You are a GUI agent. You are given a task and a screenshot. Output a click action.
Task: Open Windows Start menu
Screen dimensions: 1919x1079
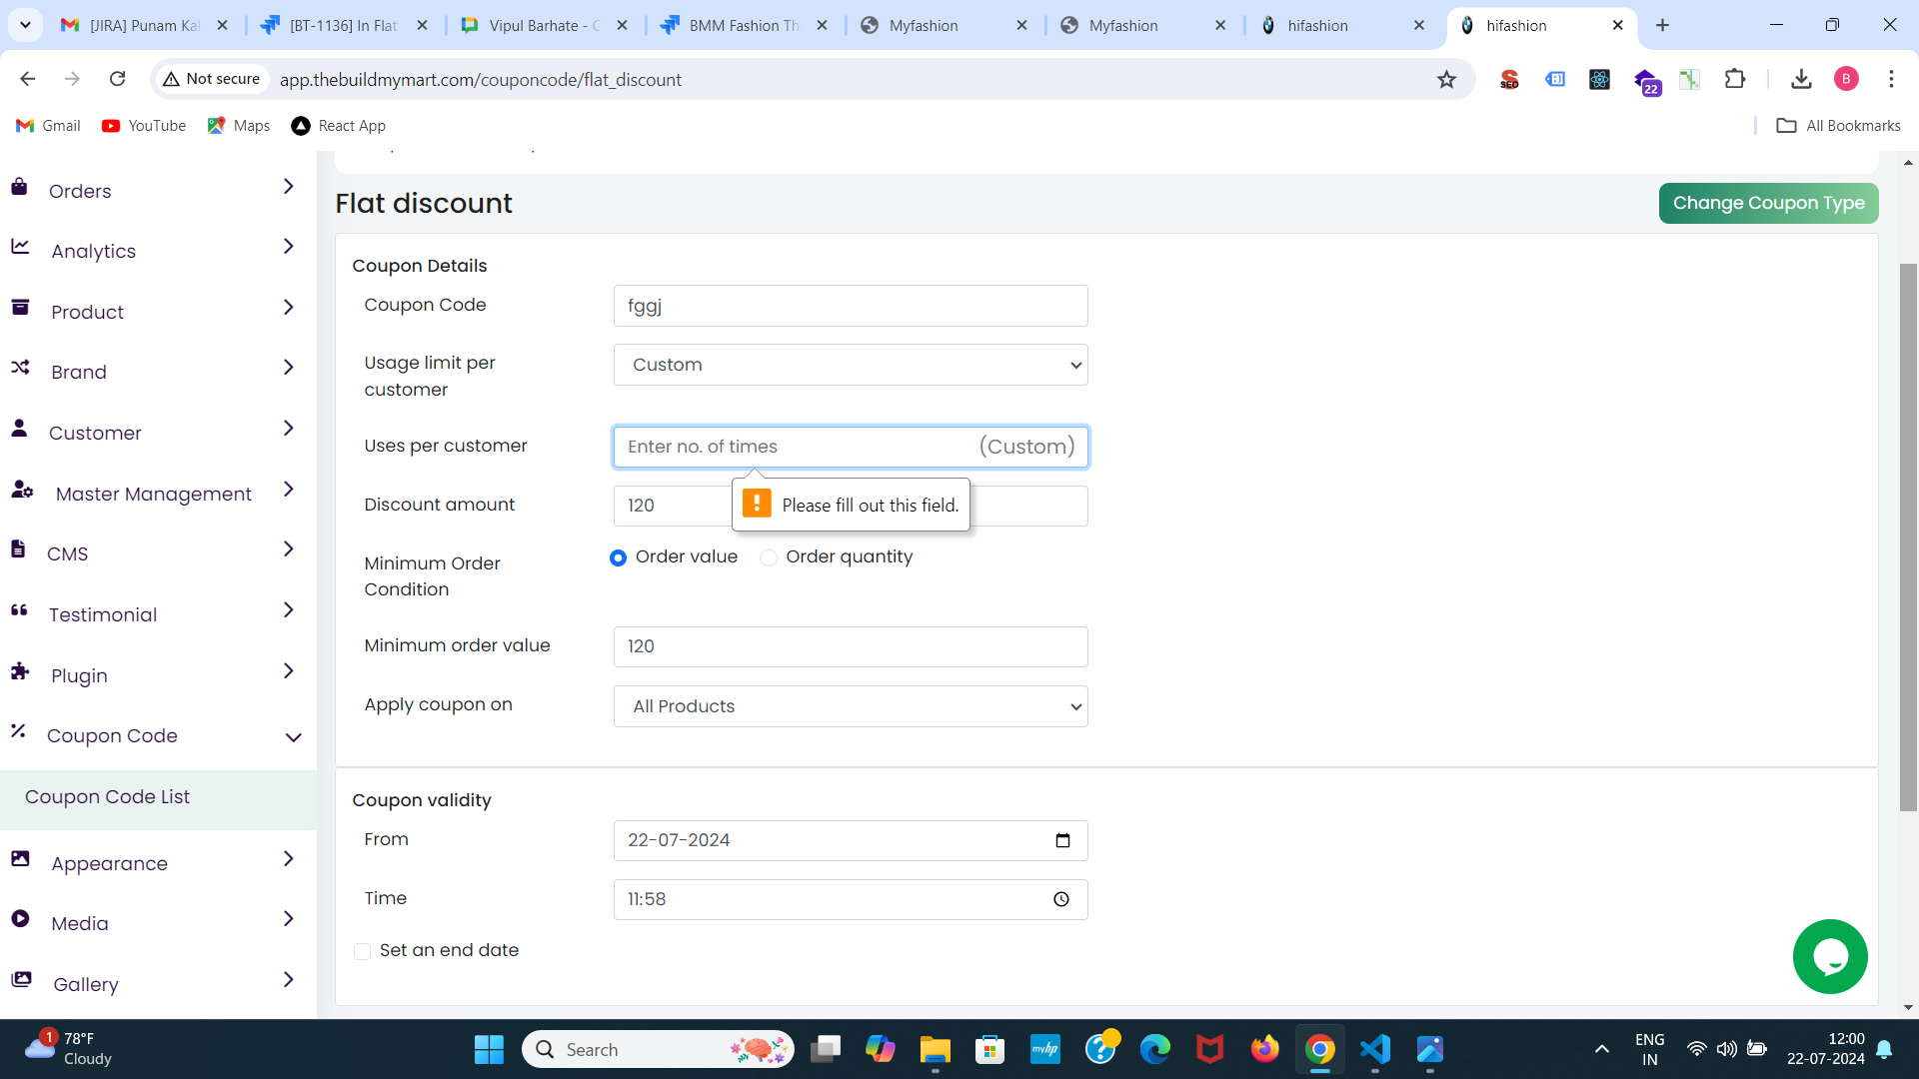[489, 1049]
